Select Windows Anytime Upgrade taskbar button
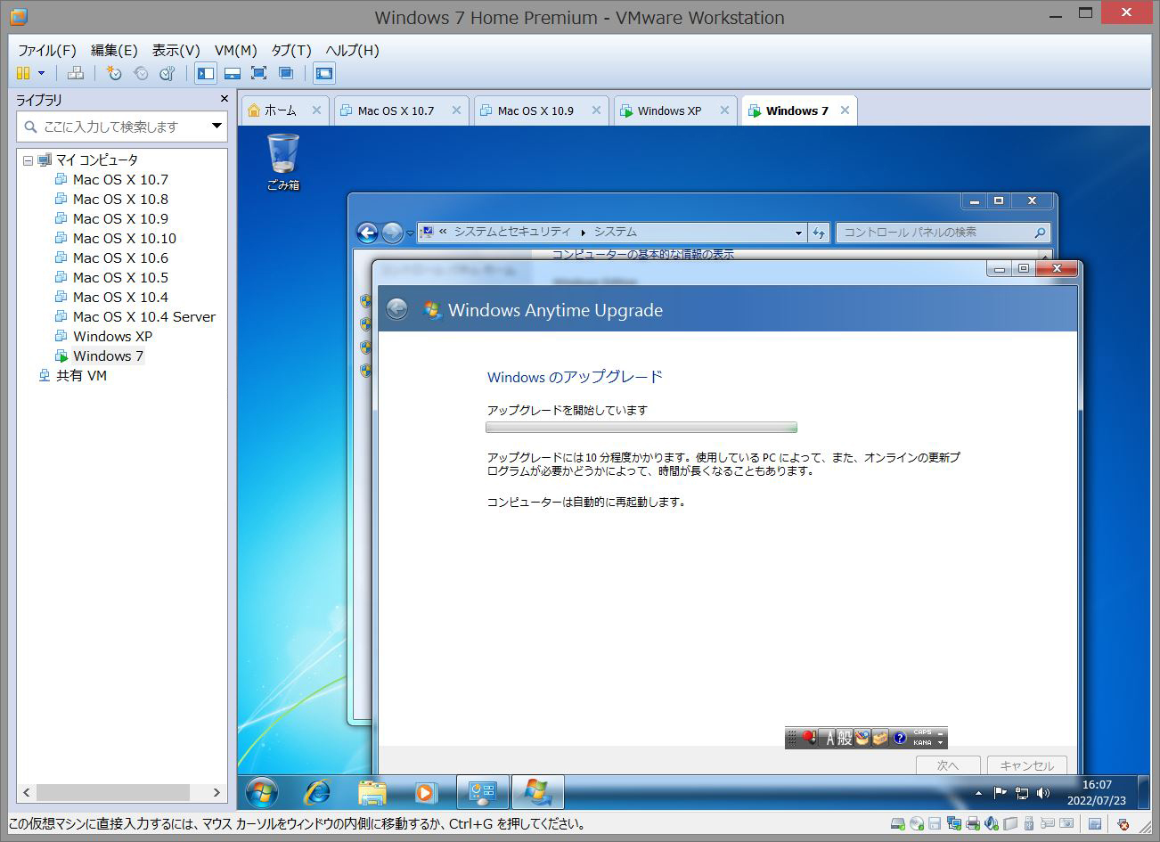This screenshot has height=842, width=1160. (x=538, y=791)
